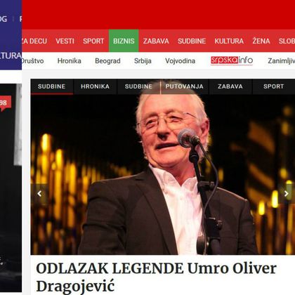The image size is (295, 295).
Task: Open the srpskainfo logo link
Action: click(x=232, y=60)
